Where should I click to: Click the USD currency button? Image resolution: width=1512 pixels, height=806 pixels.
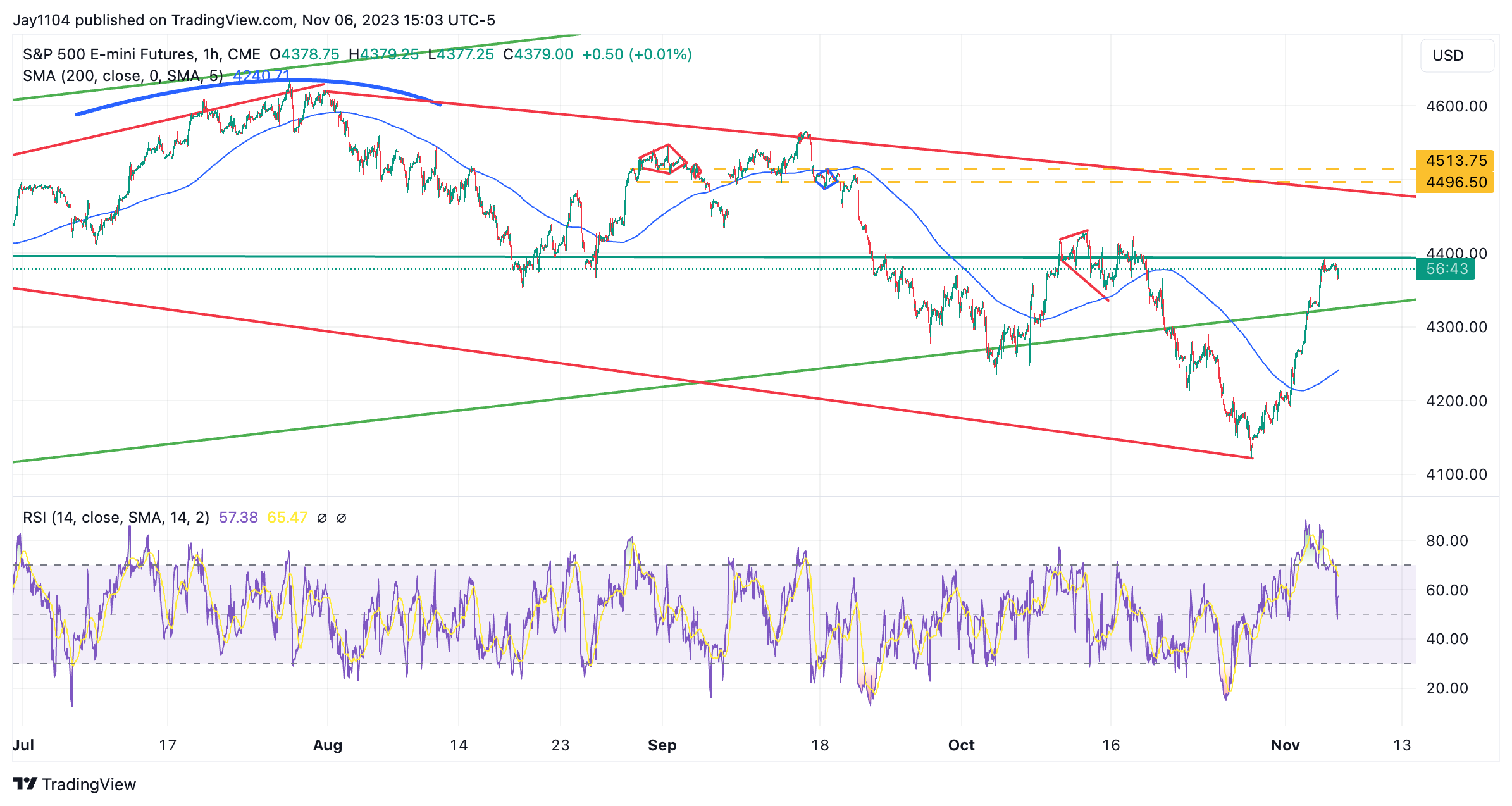point(1457,56)
